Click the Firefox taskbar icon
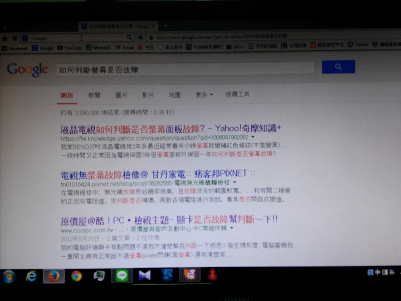The height and width of the screenshot is (301, 401). coord(53,276)
